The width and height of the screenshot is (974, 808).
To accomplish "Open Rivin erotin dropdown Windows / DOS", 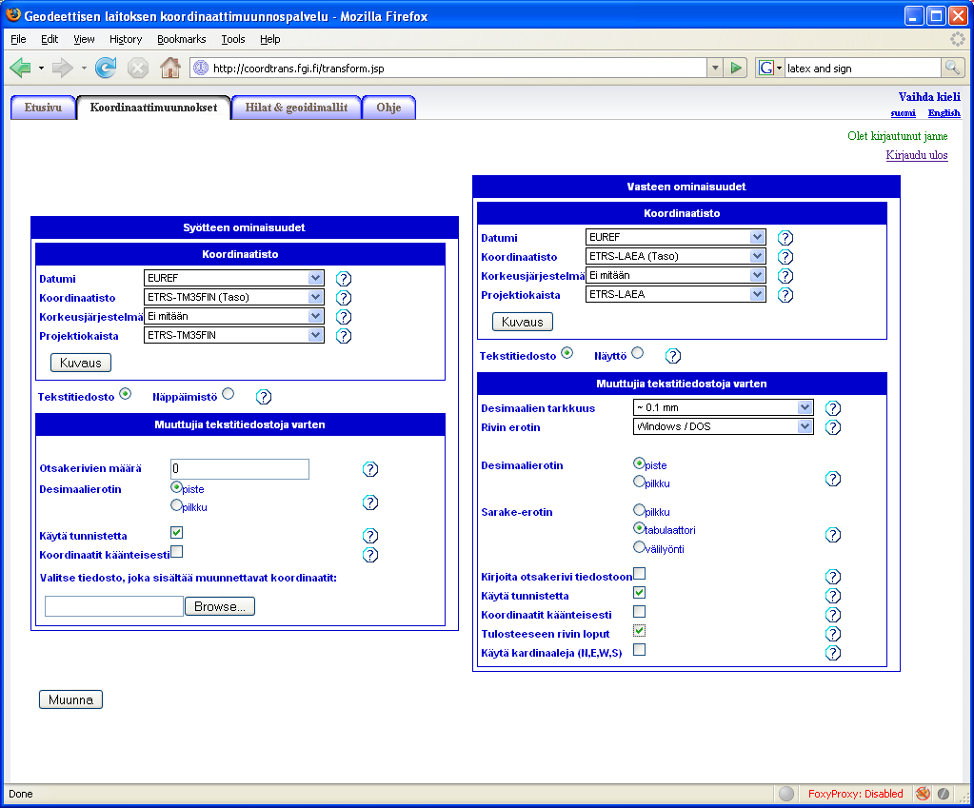I will (x=723, y=426).
